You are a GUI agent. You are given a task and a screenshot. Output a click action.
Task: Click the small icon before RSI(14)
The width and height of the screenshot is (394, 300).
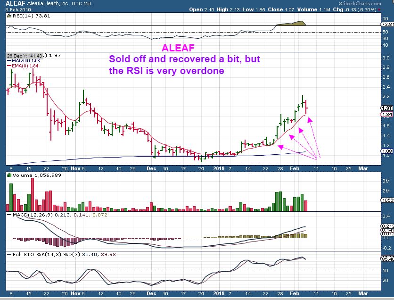[x=9, y=16]
